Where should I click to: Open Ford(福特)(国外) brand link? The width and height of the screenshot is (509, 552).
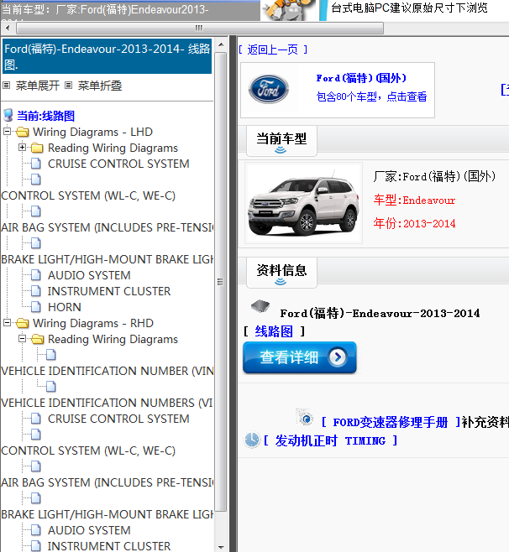[361, 78]
